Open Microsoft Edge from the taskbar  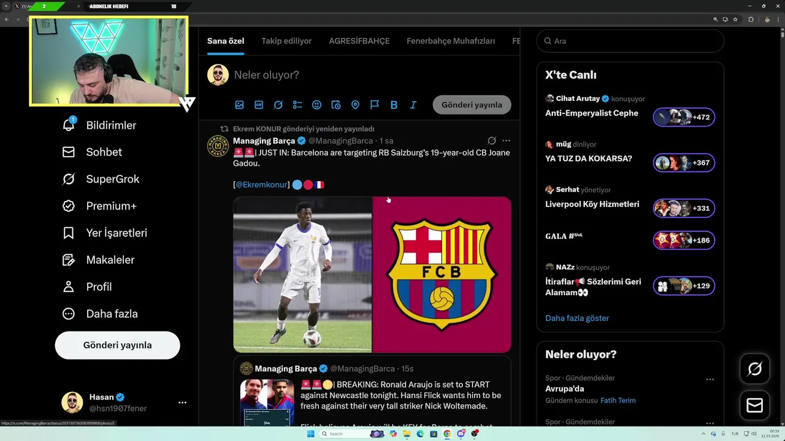pyautogui.click(x=420, y=434)
